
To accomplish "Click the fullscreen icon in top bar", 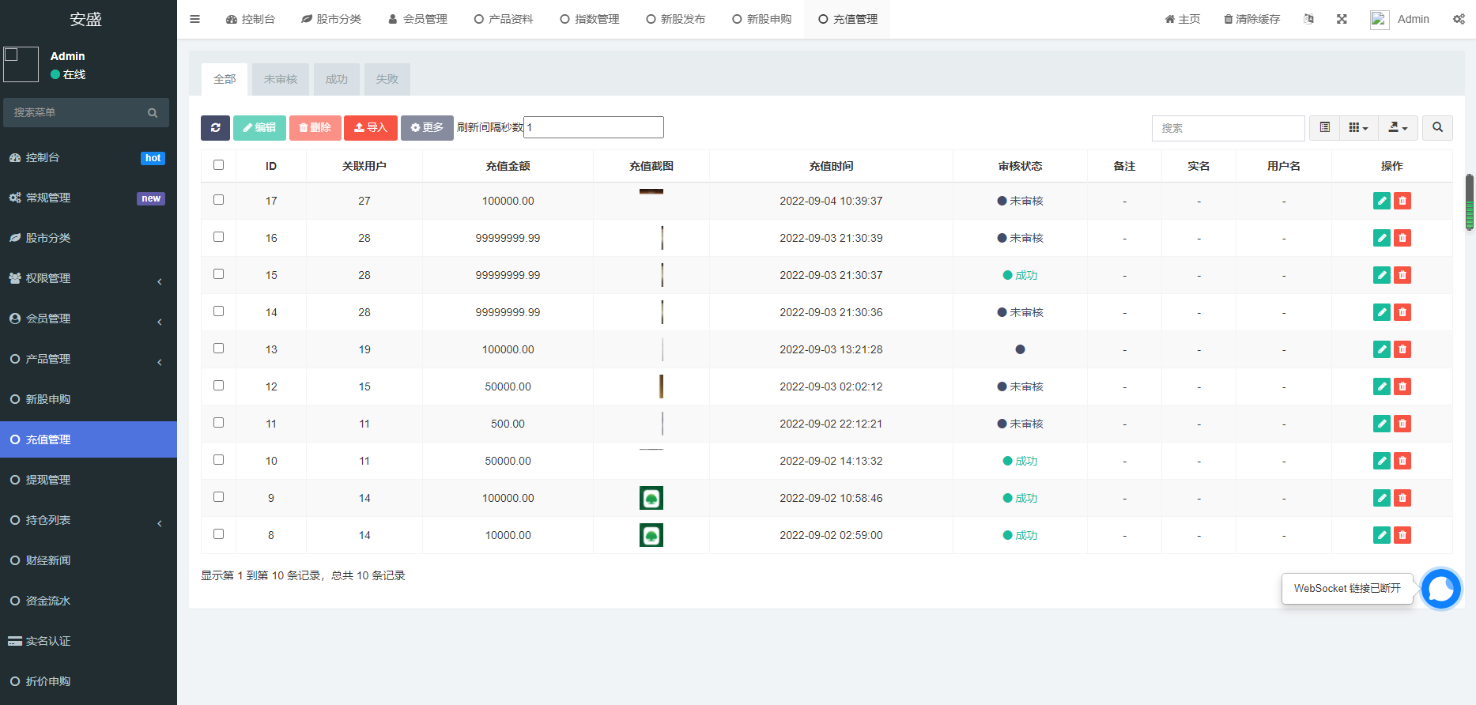I will click(x=1342, y=19).
